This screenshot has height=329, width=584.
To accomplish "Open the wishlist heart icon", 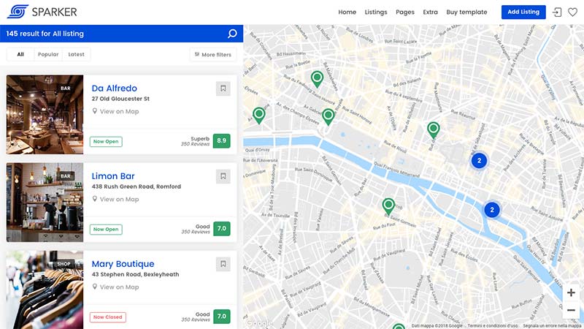I will tap(572, 12).
